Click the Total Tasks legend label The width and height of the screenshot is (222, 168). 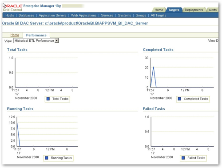[60, 99]
